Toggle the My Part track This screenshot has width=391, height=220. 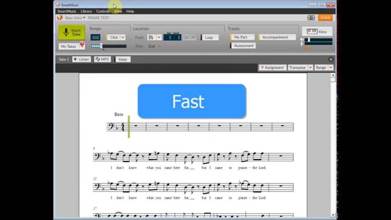click(x=243, y=37)
